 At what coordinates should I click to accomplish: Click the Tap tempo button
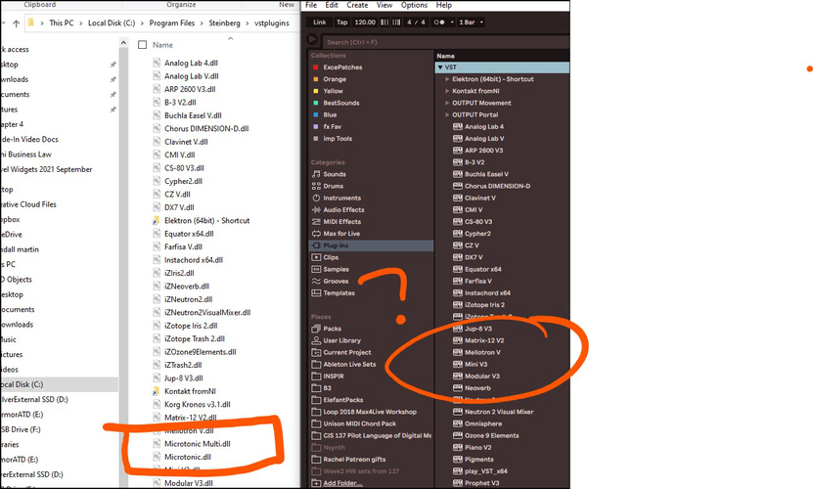tap(341, 22)
